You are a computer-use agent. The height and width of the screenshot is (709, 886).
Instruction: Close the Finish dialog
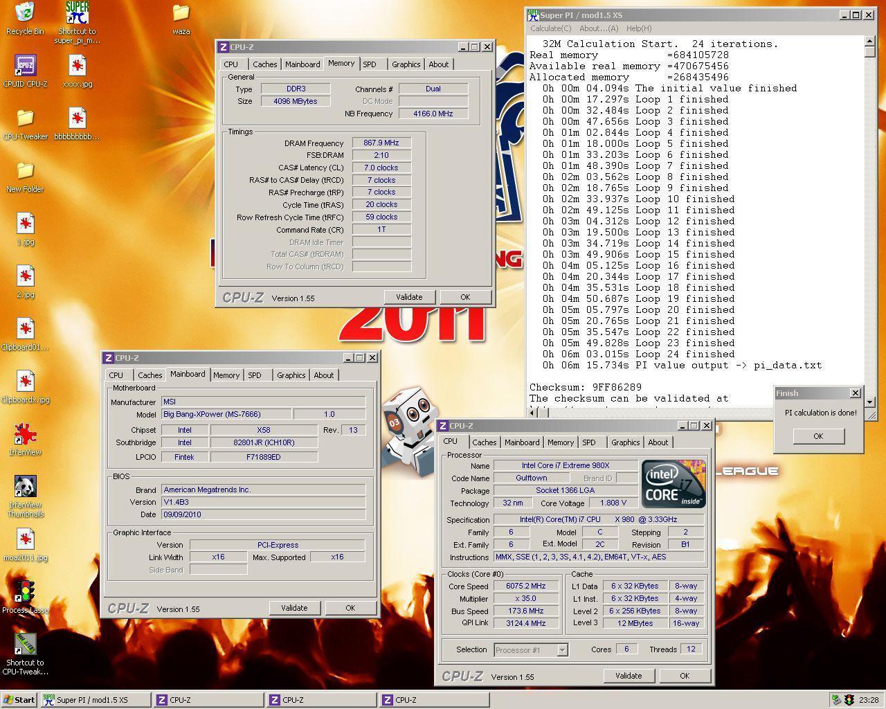click(x=855, y=393)
